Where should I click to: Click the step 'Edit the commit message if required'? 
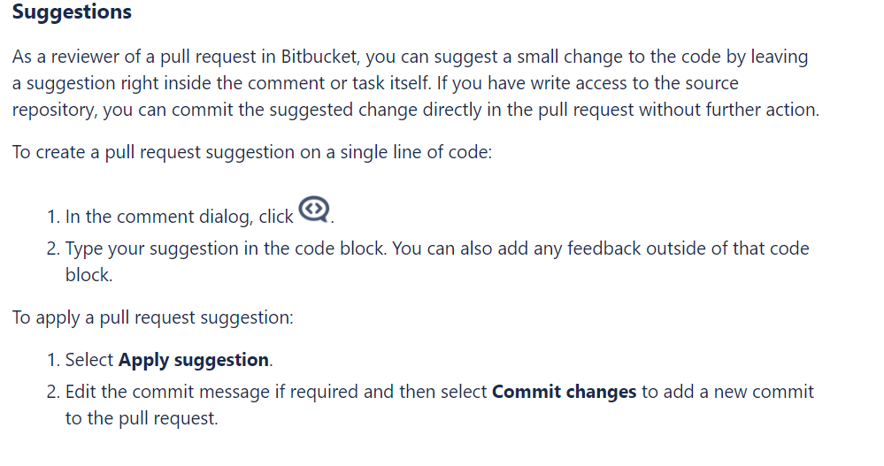coord(439,405)
